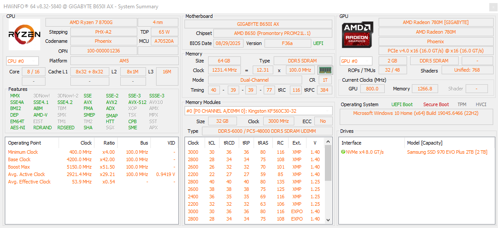Click the AMD Radeon Graphics logo
The image size is (498, 228).
coord(358,34)
